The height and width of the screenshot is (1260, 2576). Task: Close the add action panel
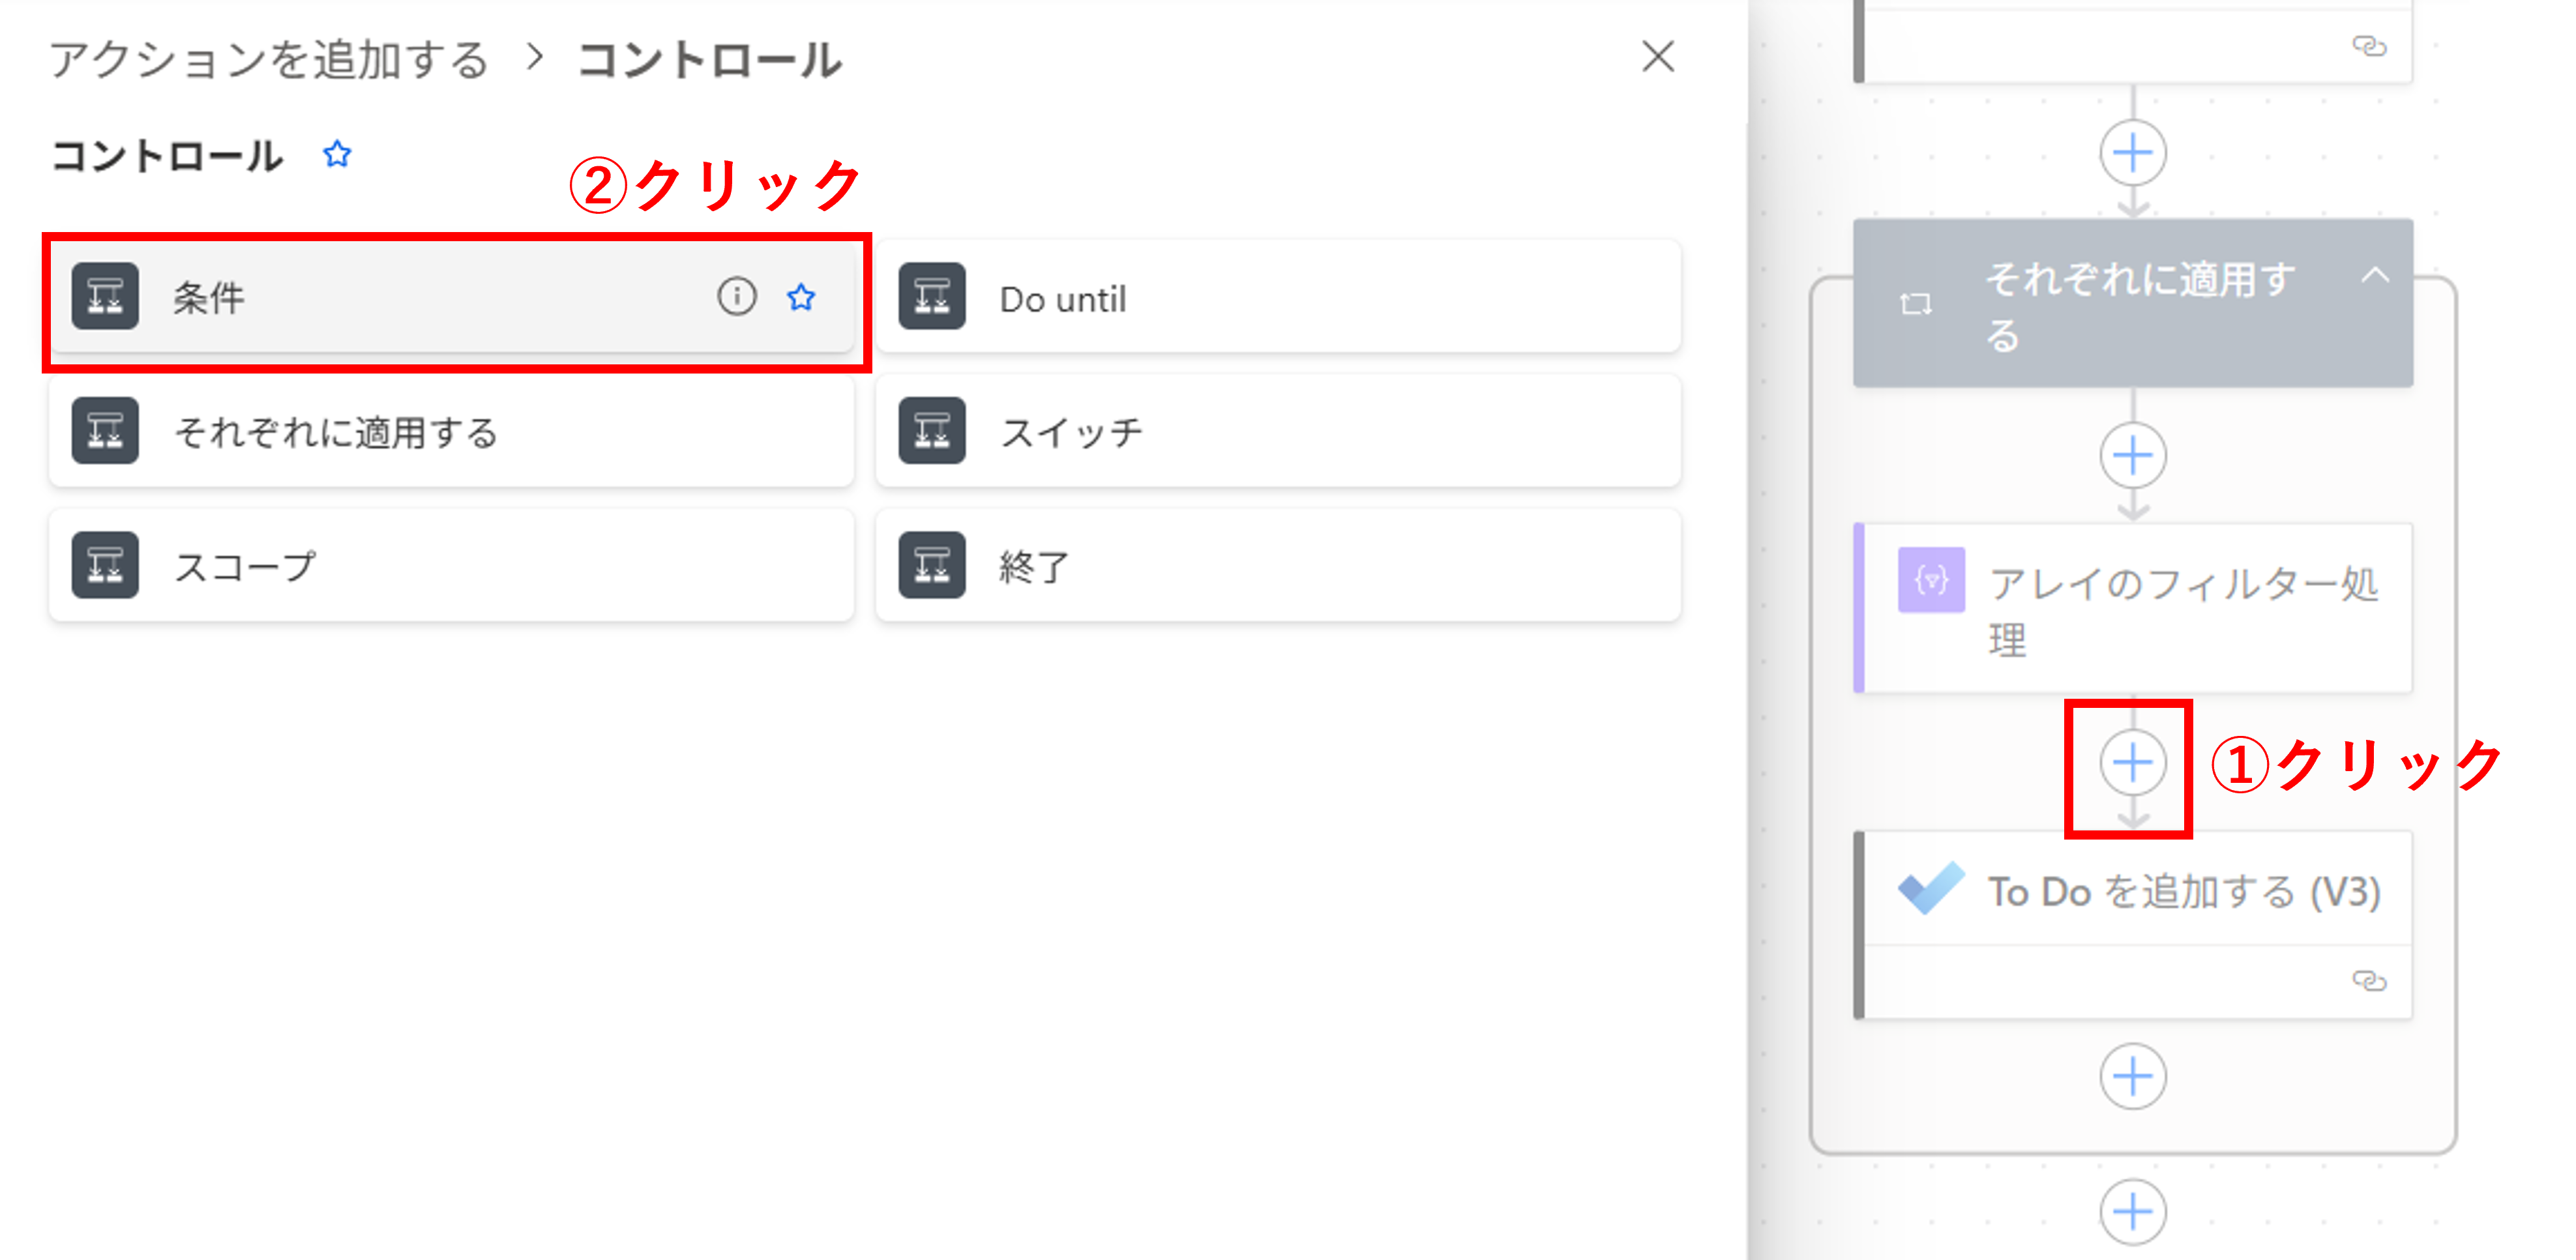point(1658,57)
